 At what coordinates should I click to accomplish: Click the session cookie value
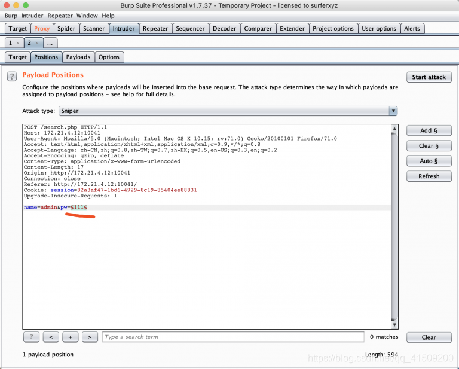[137, 190]
